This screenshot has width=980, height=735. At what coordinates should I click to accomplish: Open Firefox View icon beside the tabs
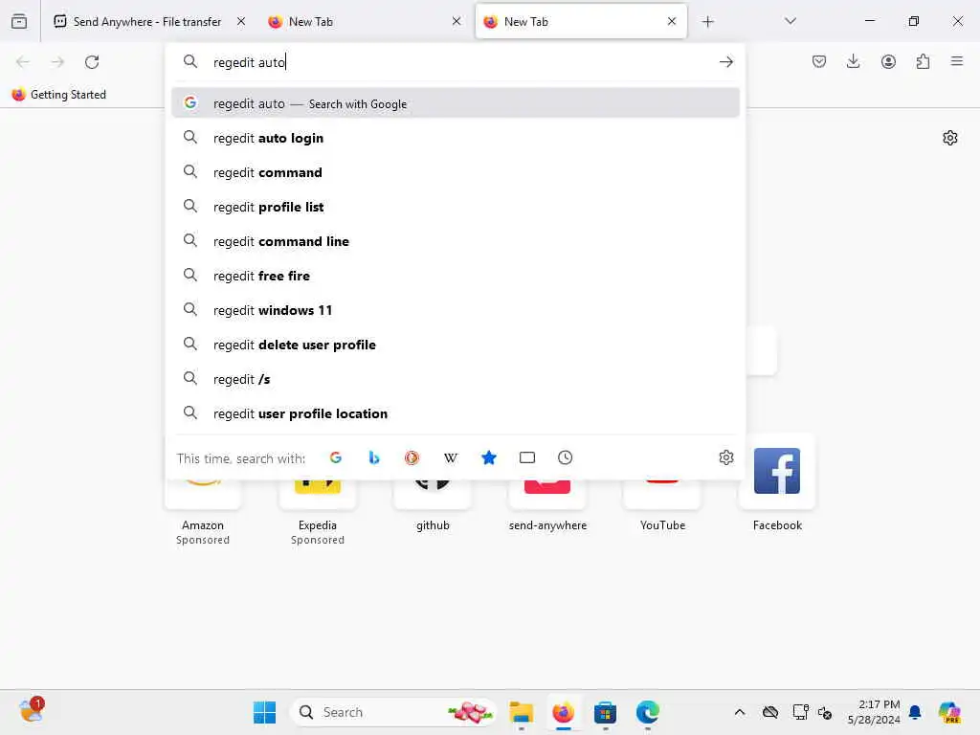tap(19, 21)
